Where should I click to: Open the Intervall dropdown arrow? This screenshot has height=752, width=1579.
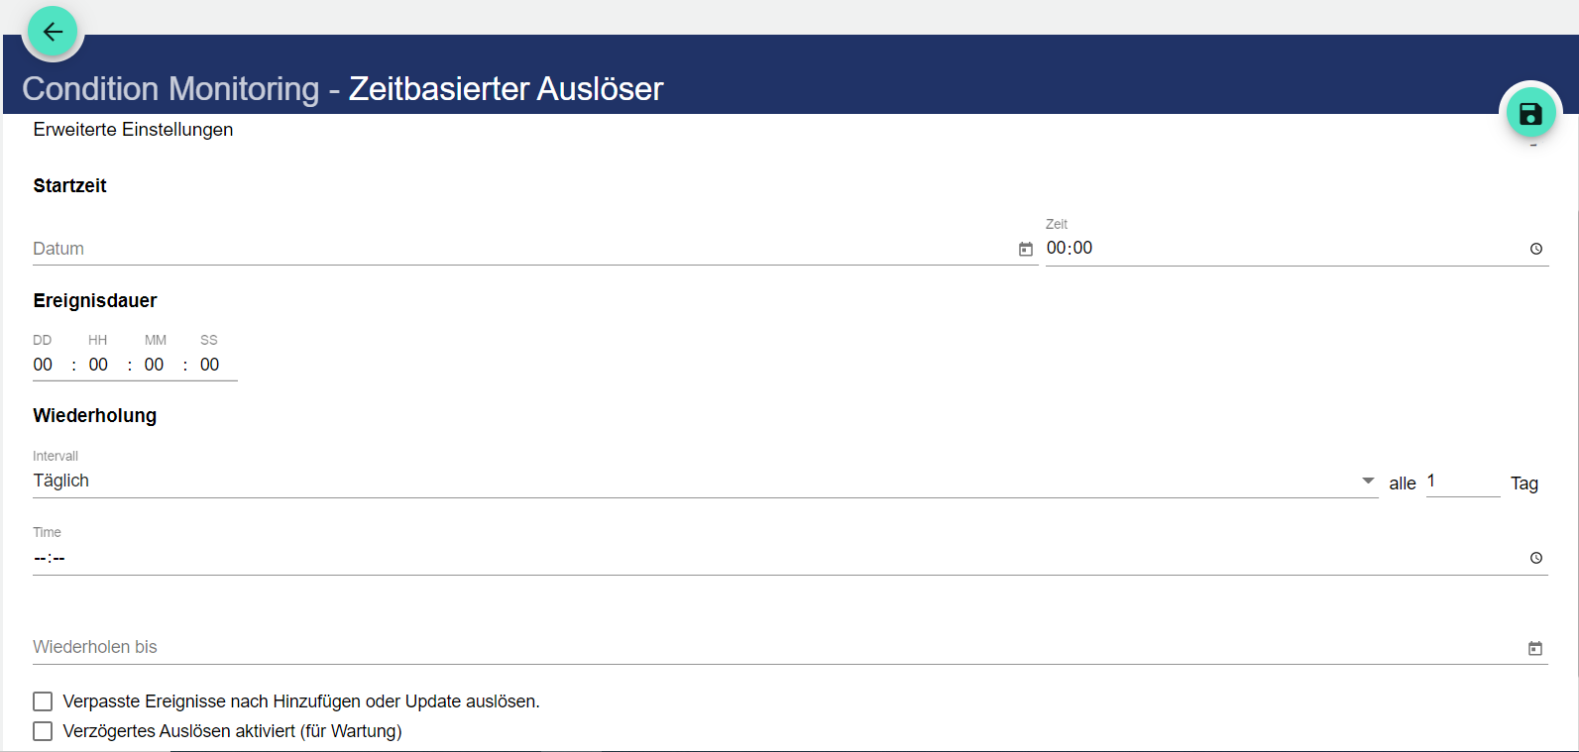pos(1368,481)
